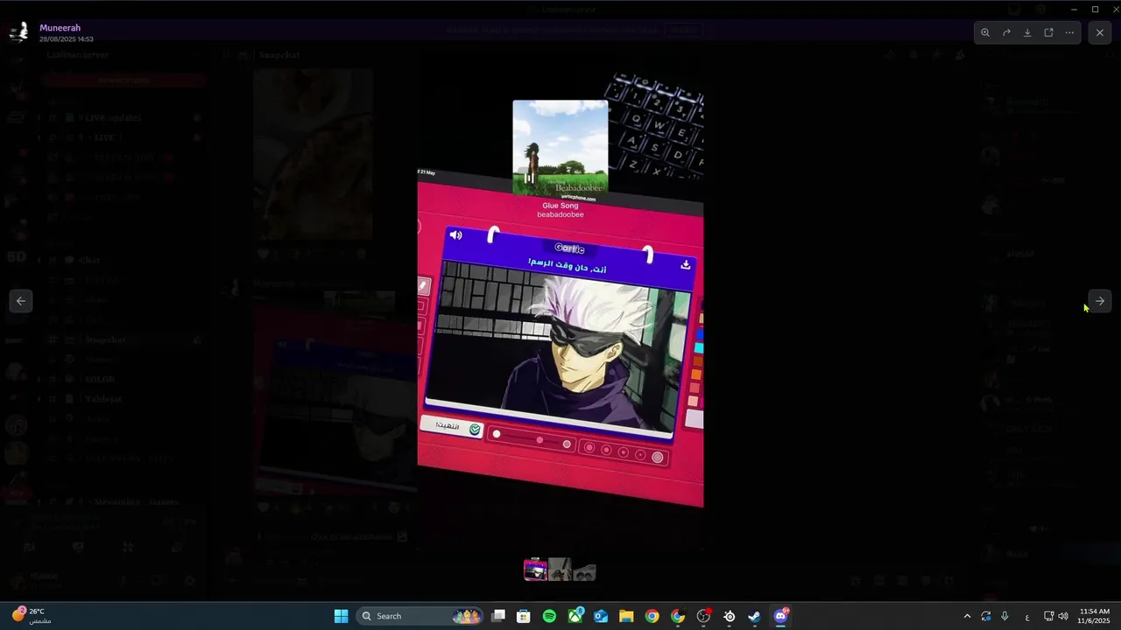Switch input language via the ع indicator

coord(1027,616)
